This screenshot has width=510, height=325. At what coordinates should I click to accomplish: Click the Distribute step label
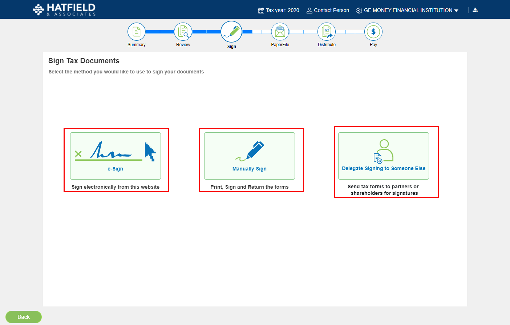[x=327, y=45]
